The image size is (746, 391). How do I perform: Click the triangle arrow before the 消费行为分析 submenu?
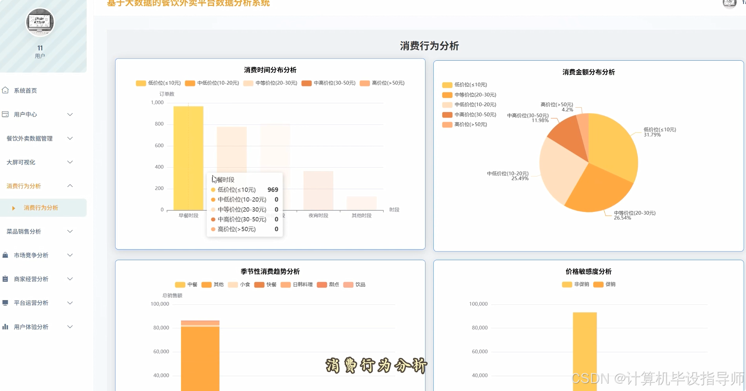click(14, 208)
